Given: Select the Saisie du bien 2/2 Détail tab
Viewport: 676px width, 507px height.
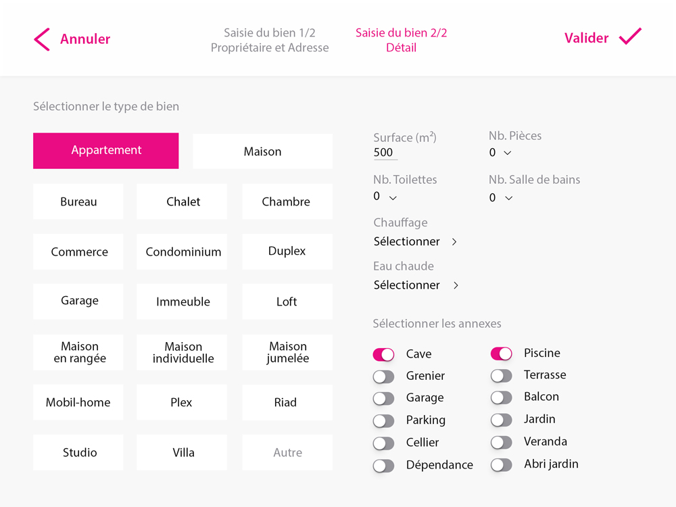Looking at the screenshot, I should click(401, 40).
